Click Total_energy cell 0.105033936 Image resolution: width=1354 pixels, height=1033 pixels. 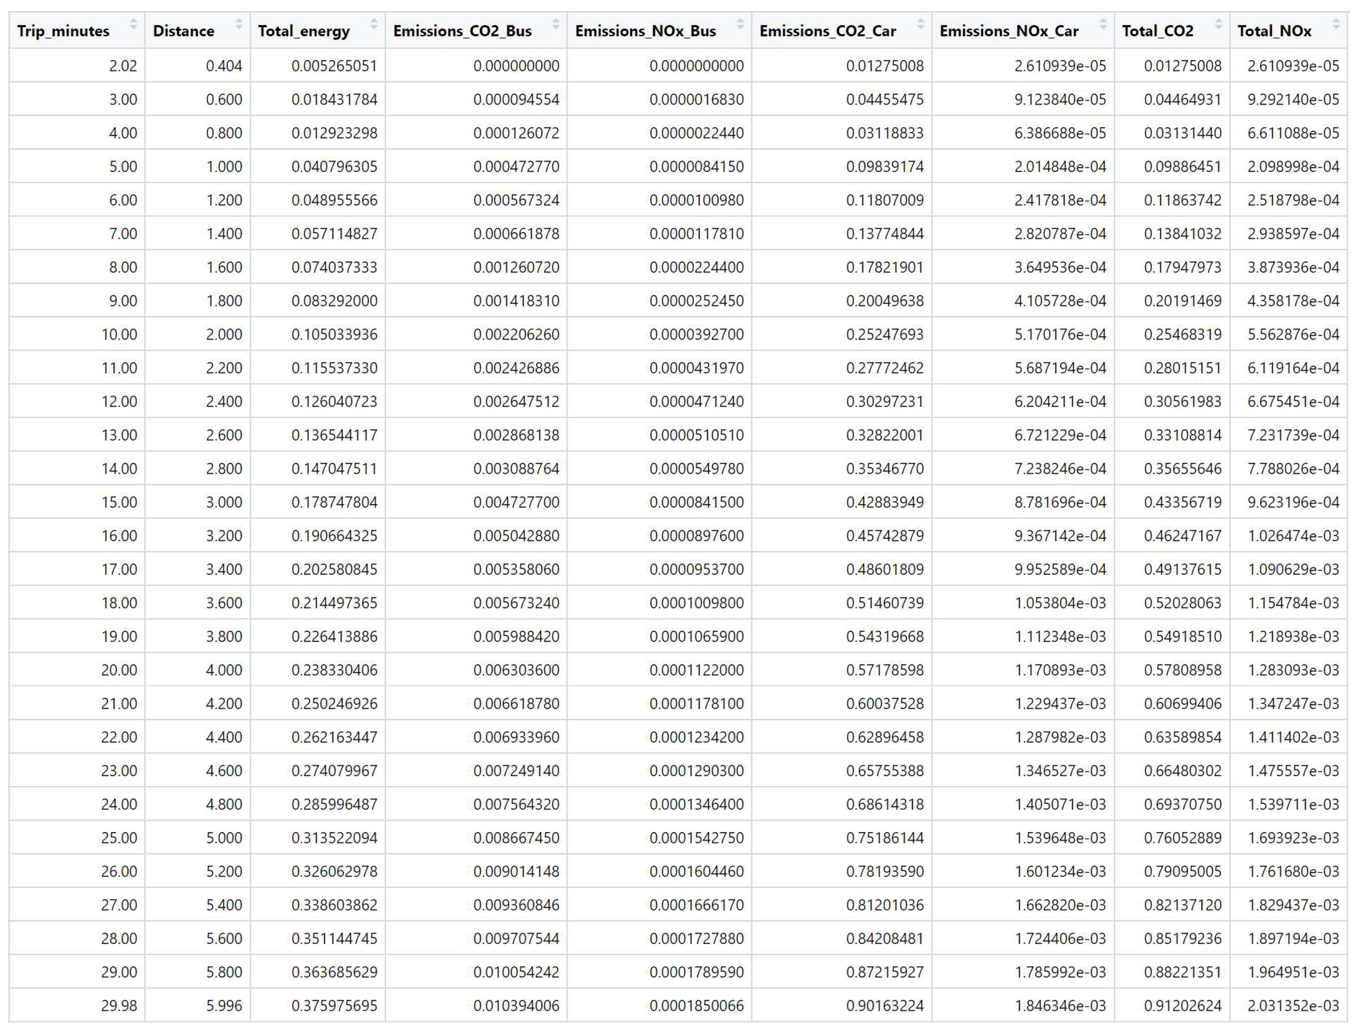pyautogui.click(x=334, y=334)
